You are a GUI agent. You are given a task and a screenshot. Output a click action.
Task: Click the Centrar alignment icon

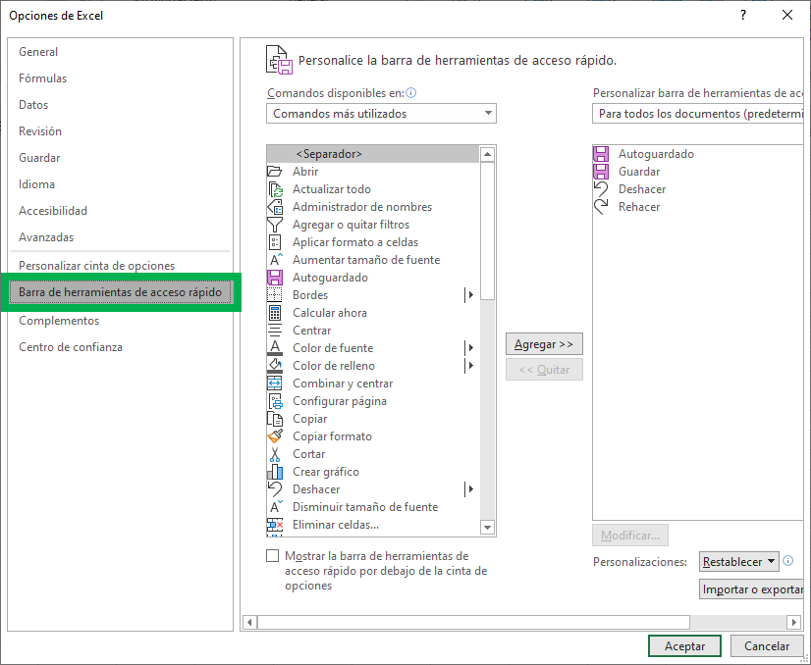(x=275, y=331)
